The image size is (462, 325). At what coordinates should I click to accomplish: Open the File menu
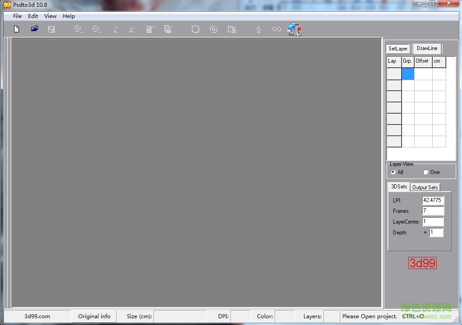click(17, 16)
